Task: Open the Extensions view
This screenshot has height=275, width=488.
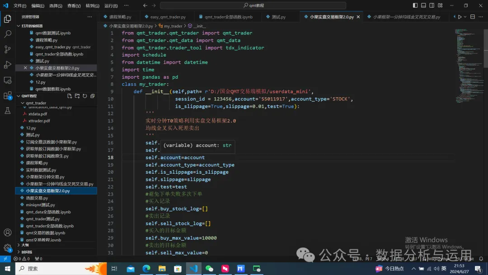Action: (x=8, y=95)
